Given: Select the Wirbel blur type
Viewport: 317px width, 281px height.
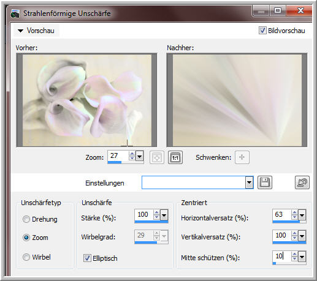Looking at the screenshot, I should tap(26, 257).
